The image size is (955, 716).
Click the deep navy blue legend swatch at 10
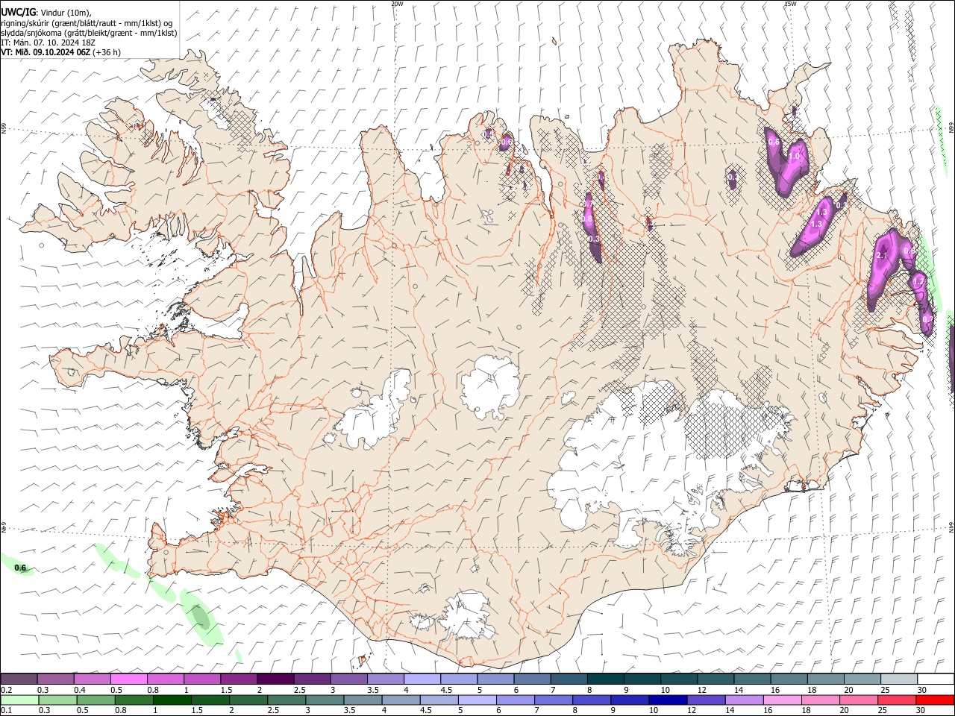(667, 700)
